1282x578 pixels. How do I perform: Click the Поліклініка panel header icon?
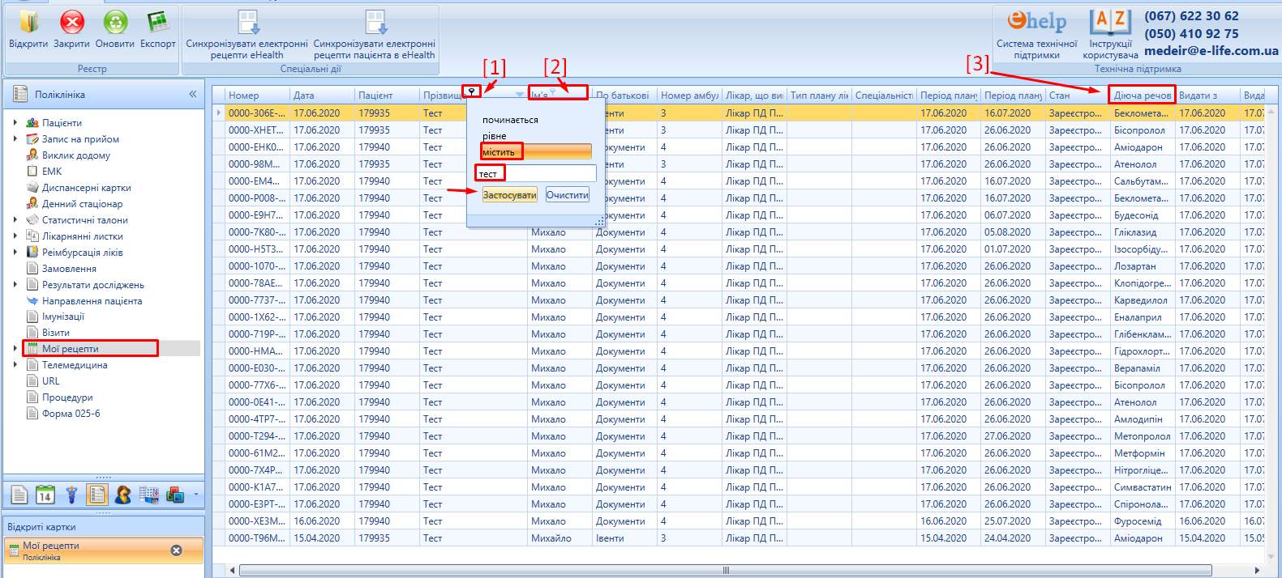tap(19, 94)
